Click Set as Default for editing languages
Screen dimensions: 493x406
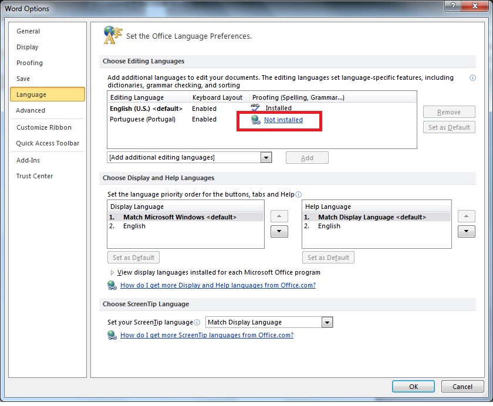pyautogui.click(x=449, y=127)
